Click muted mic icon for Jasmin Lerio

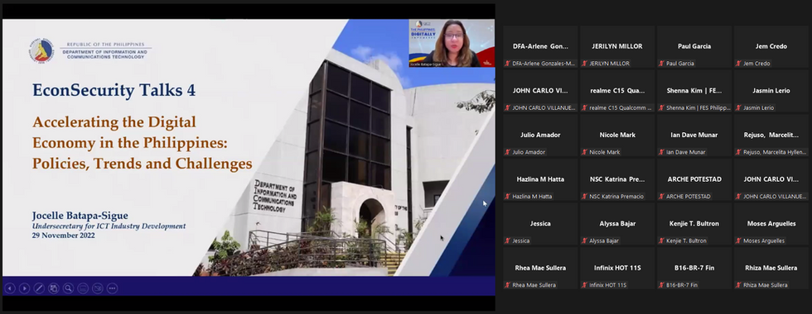coord(738,108)
